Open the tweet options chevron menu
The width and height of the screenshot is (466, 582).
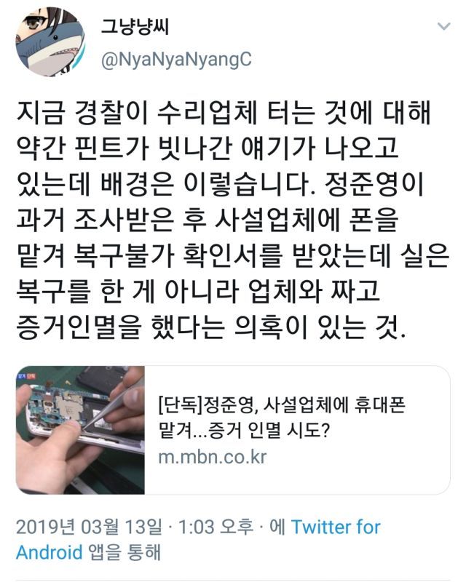pyautogui.click(x=443, y=26)
